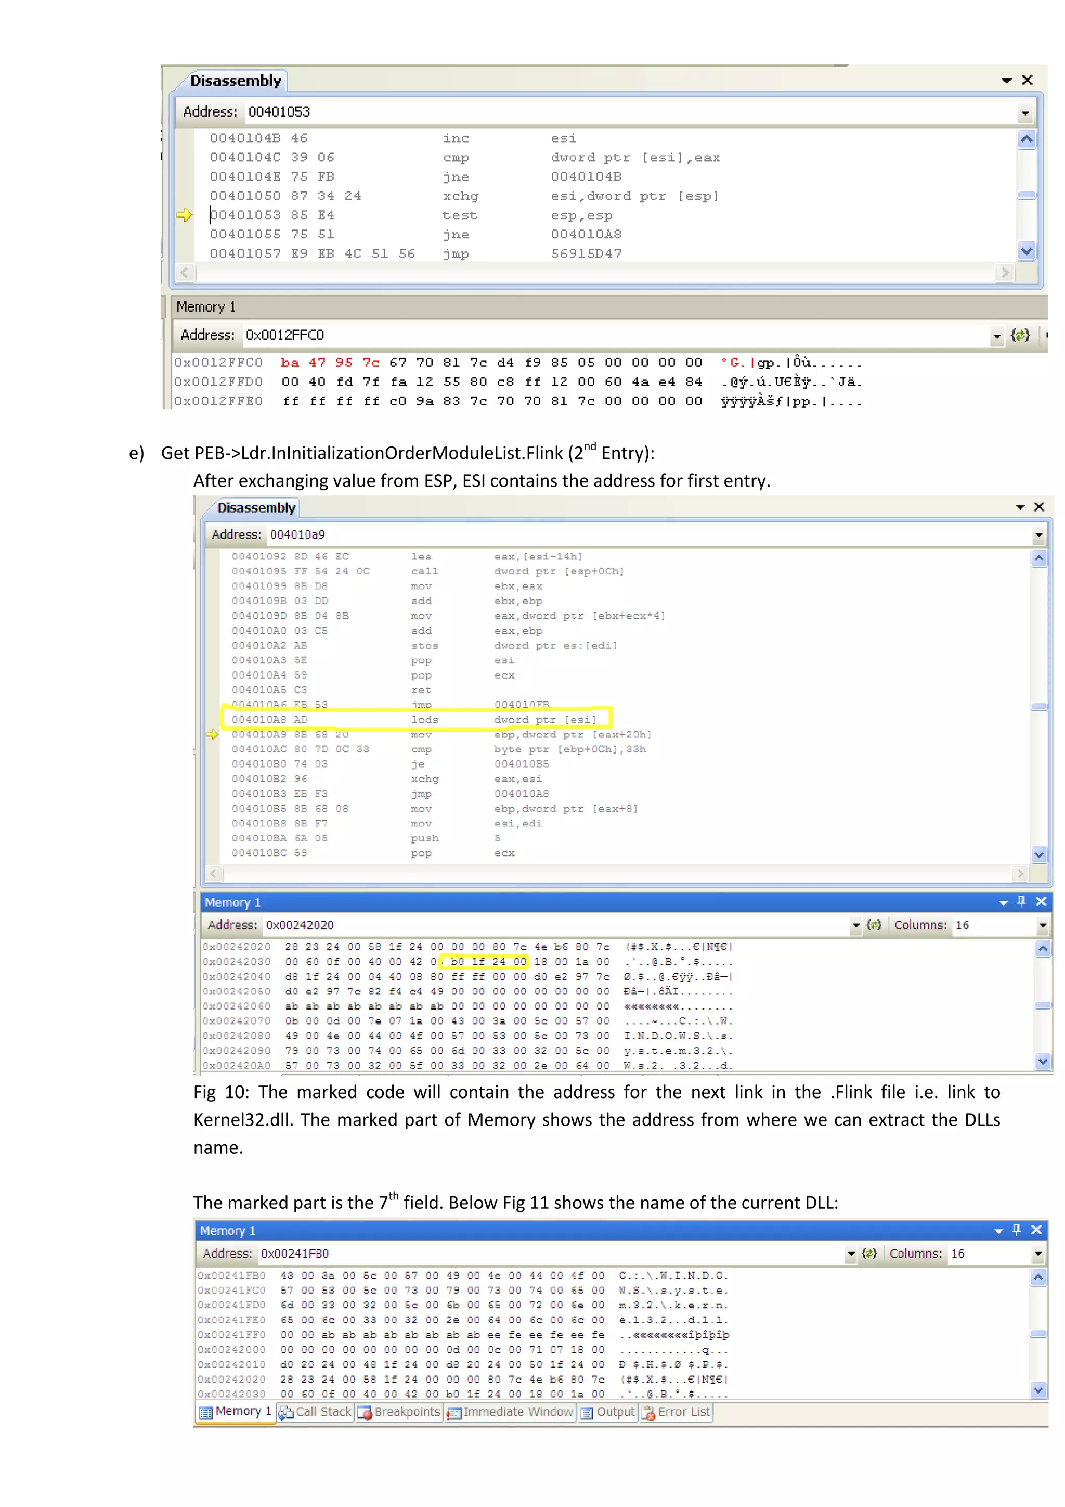This screenshot has height=1507, width=1065.
Task: Open the Breakpoints tab
Action: [x=399, y=1412]
